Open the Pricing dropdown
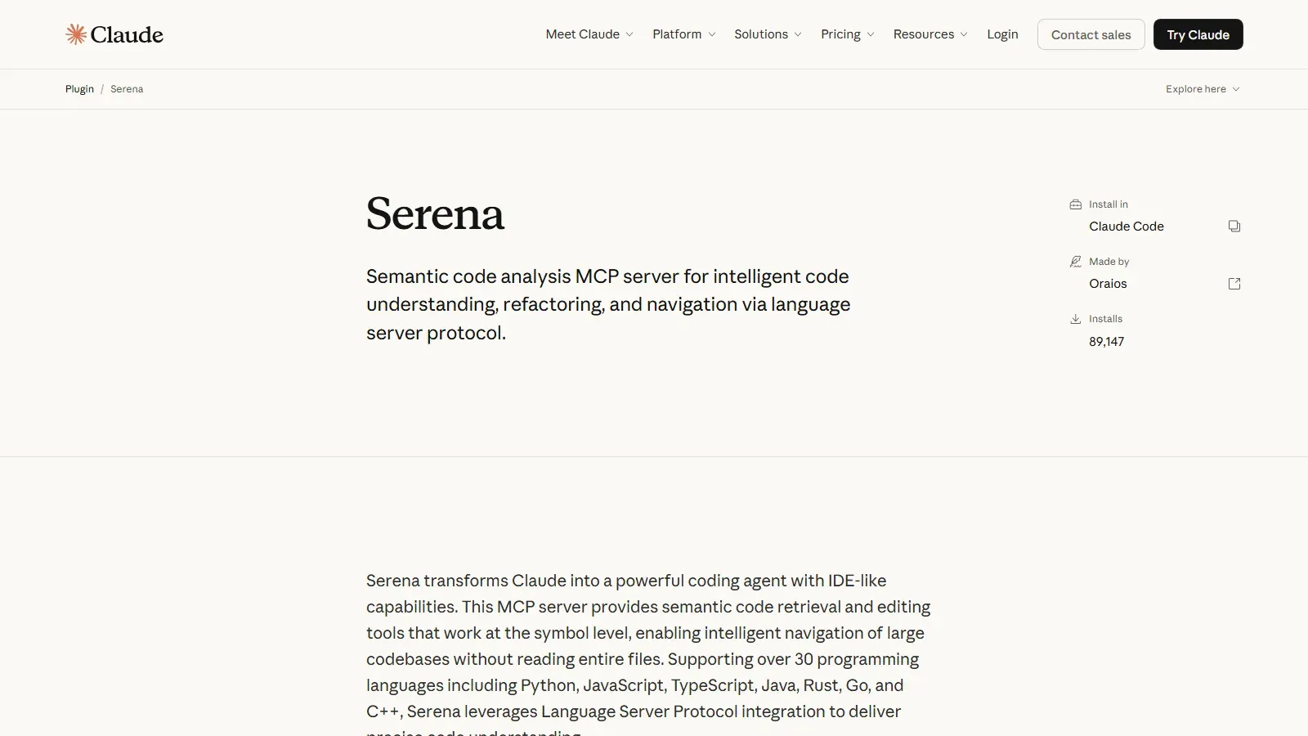The height and width of the screenshot is (736, 1308). pyautogui.click(x=848, y=34)
